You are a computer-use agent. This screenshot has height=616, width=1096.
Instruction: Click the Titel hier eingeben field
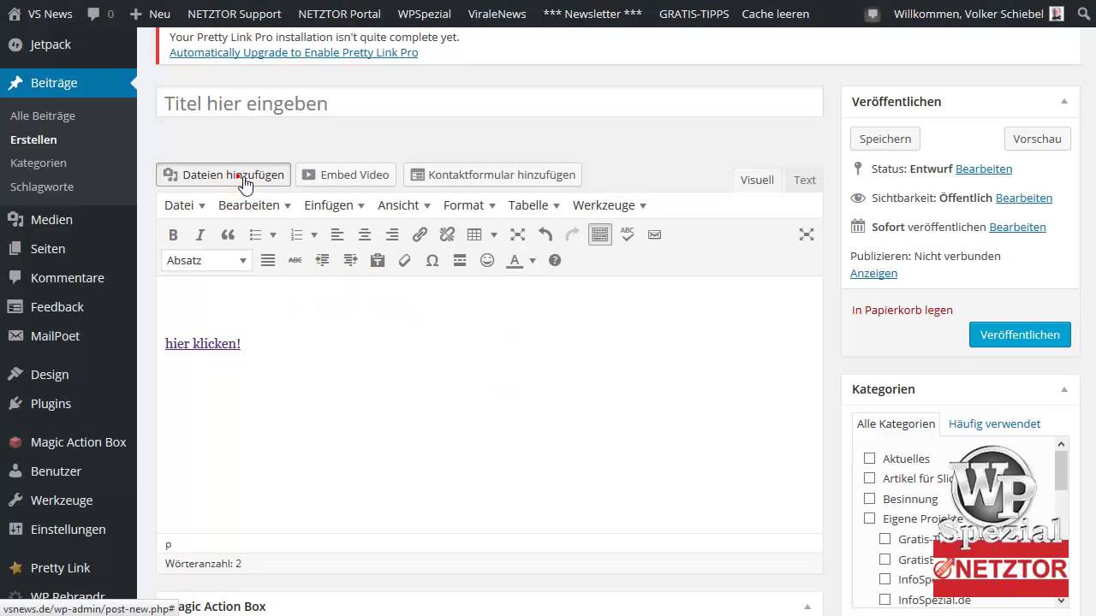coord(490,103)
